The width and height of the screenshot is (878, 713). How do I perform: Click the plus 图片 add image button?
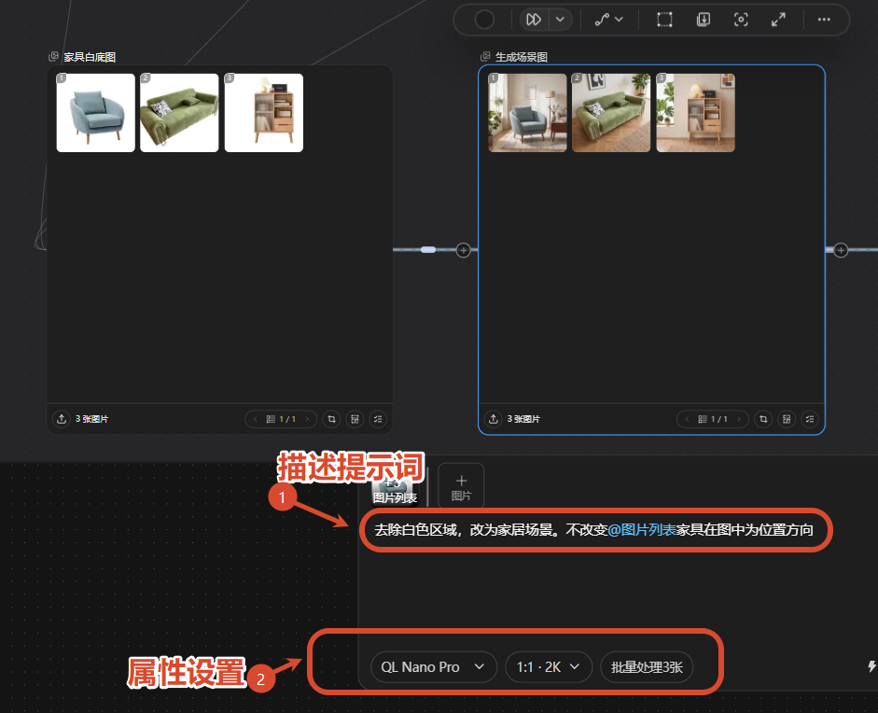[x=461, y=486]
